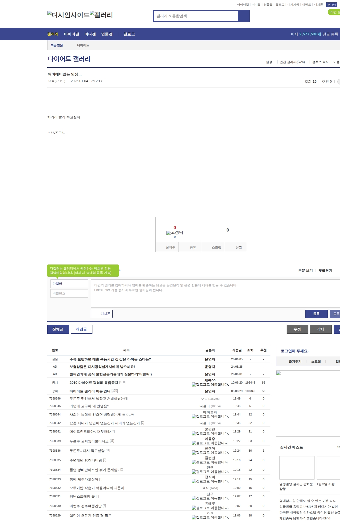Open the 얼탱얼탱 실시간 광화문 상황 thumbnail

(x=297, y=468)
